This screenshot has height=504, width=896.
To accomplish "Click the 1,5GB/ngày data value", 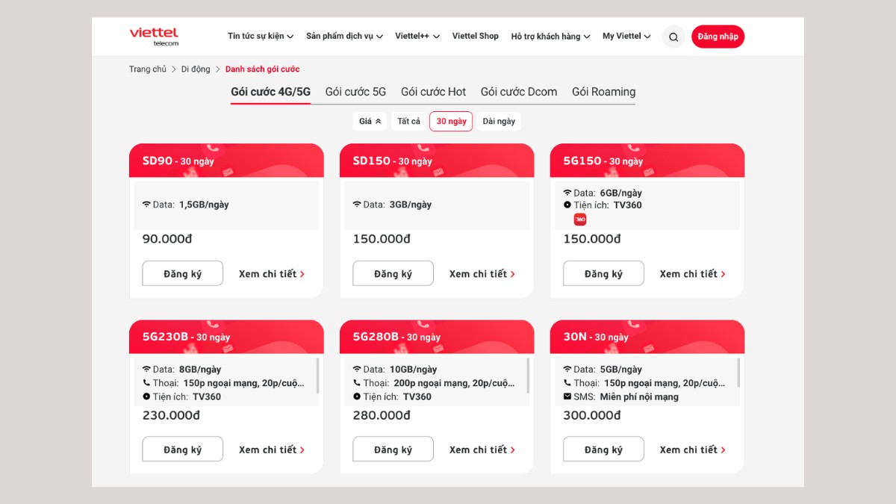I will (x=204, y=205).
